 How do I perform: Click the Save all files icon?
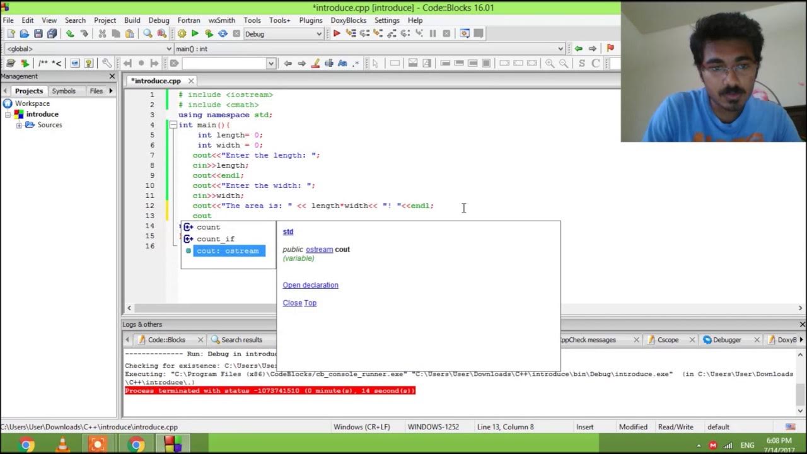coord(52,34)
